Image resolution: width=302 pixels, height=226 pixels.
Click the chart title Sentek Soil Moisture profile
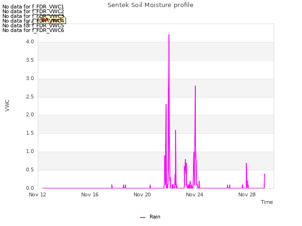click(x=151, y=5)
